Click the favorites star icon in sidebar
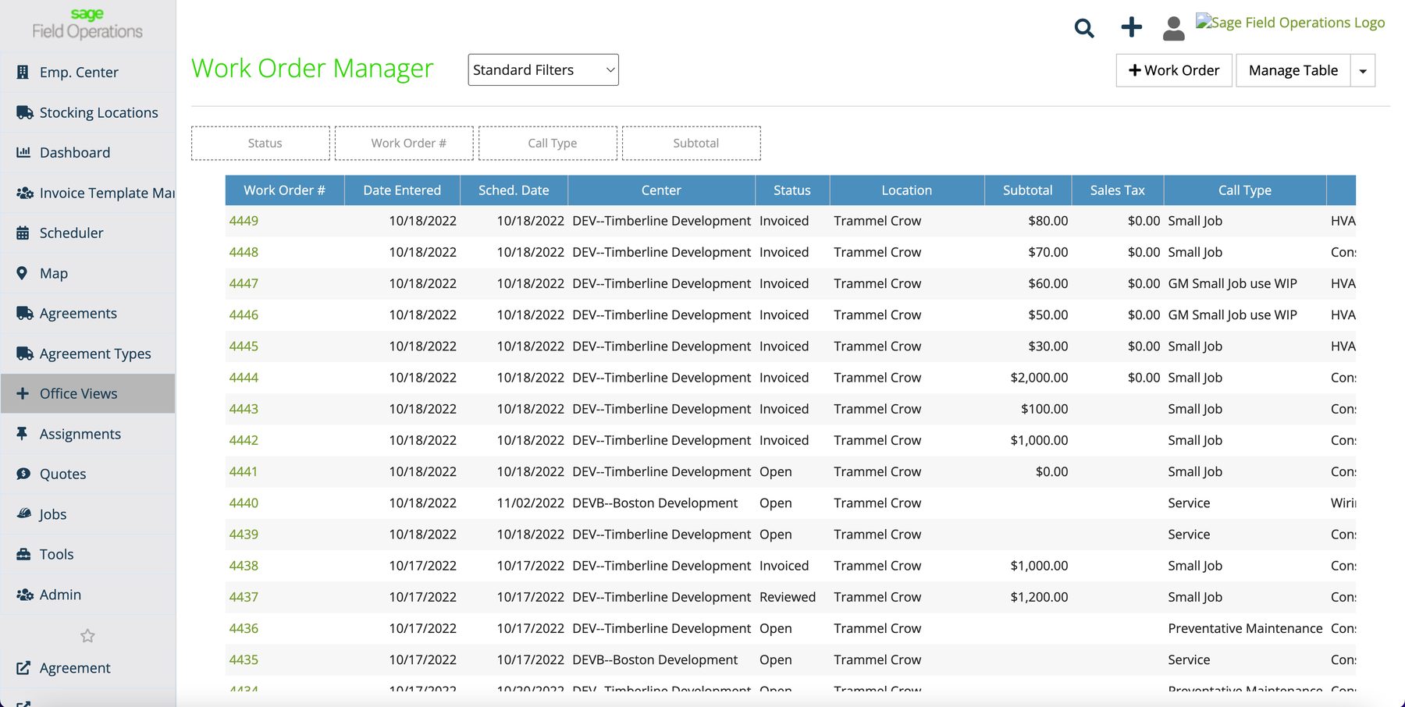Screen dimensions: 1405x707 pos(87,636)
